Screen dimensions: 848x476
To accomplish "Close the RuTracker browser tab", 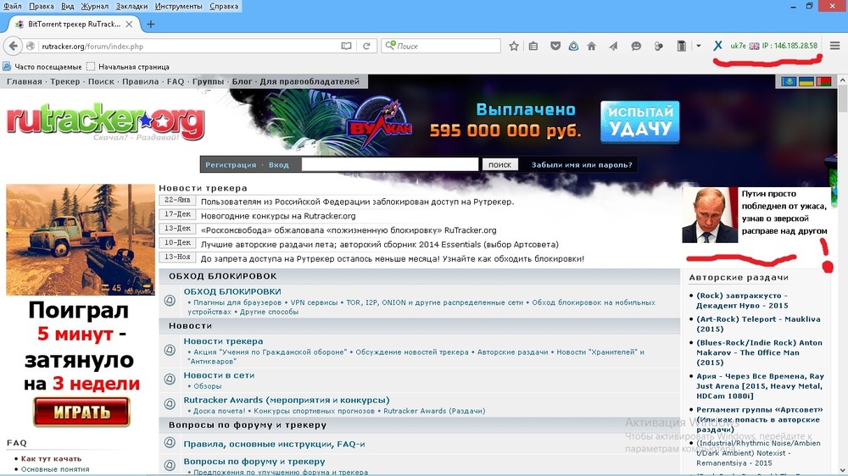I will [129, 24].
